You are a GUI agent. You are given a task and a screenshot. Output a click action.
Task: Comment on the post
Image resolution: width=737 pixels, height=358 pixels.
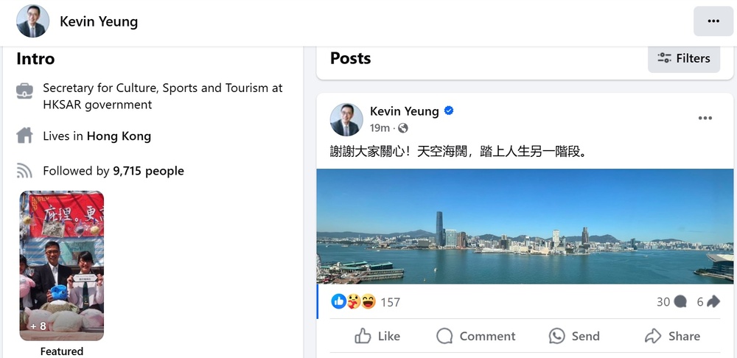click(475, 336)
